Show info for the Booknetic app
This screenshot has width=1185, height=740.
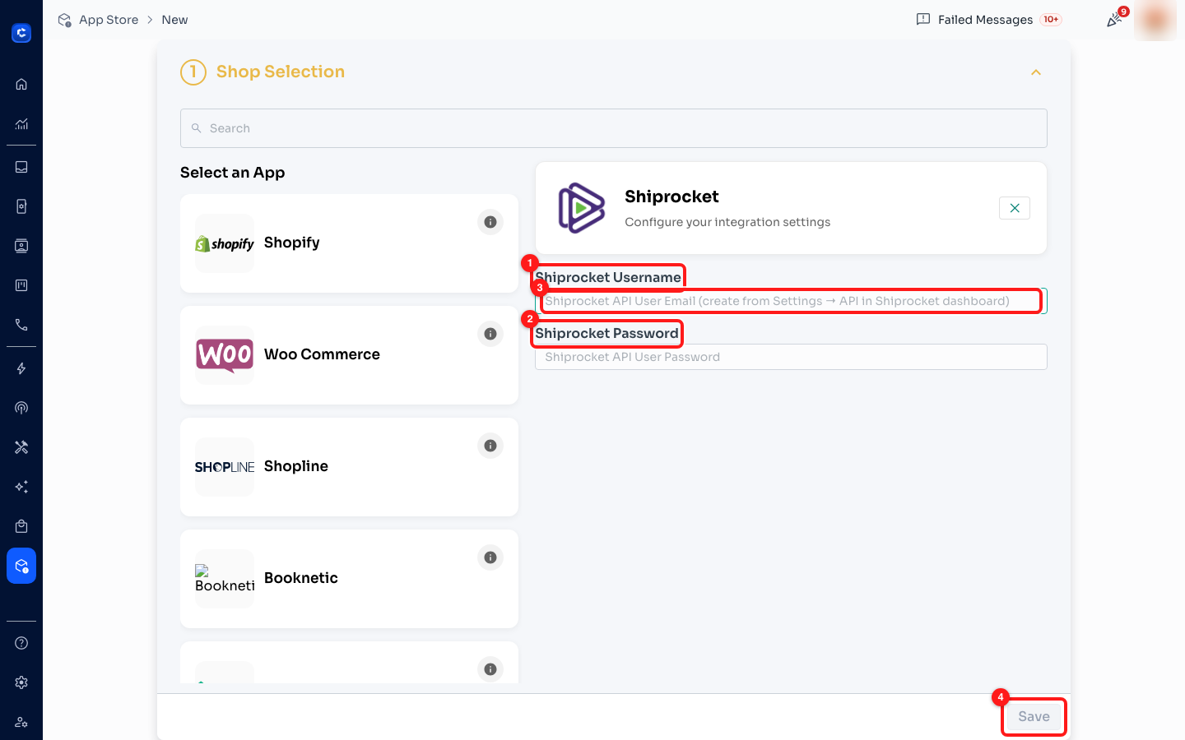tap(490, 557)
